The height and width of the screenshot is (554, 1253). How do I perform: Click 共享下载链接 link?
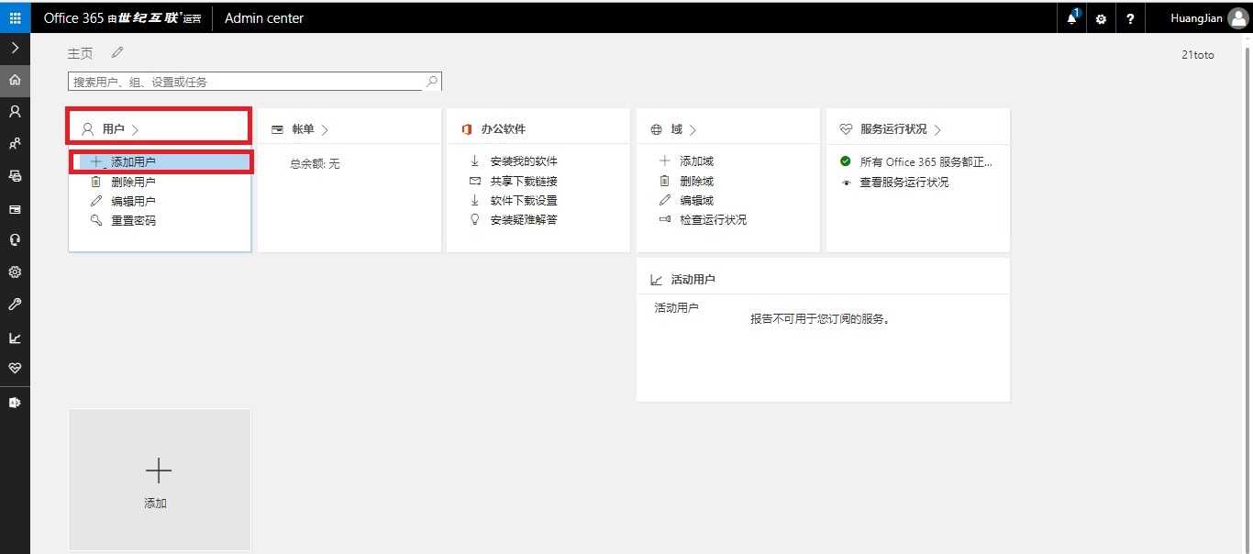click(x=524, y=181)
